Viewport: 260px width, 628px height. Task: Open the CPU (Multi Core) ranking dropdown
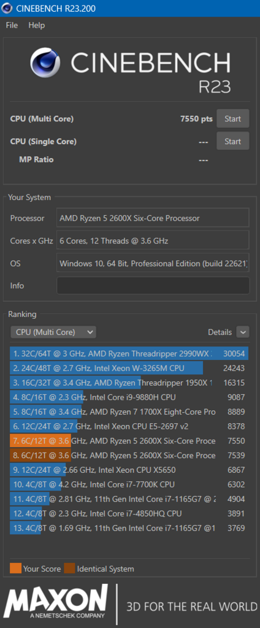point(53,332)
